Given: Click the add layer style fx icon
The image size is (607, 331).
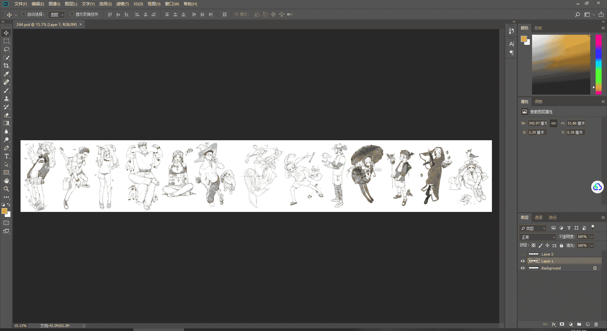Looking at the screenshot, I should tap(554, 324).
